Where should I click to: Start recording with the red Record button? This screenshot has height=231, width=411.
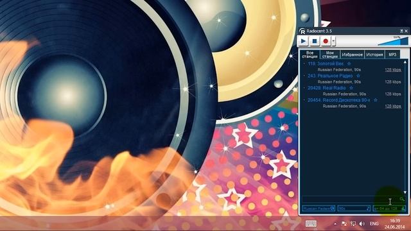click(326, 41)
